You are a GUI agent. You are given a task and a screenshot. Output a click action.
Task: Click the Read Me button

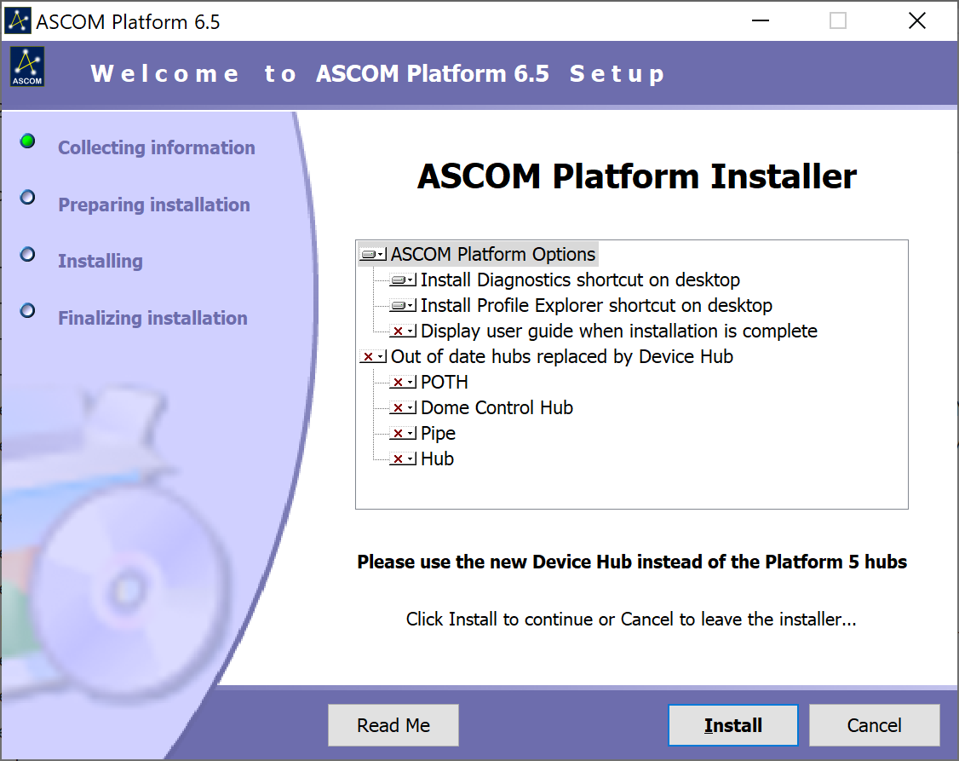click(x=393, y=725)
